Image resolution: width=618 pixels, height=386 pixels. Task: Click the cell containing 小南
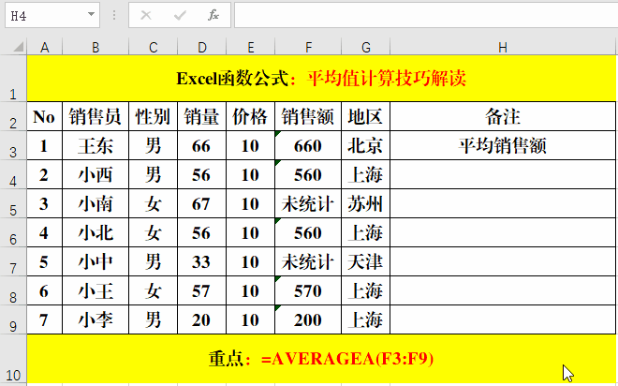pos(96,204)
